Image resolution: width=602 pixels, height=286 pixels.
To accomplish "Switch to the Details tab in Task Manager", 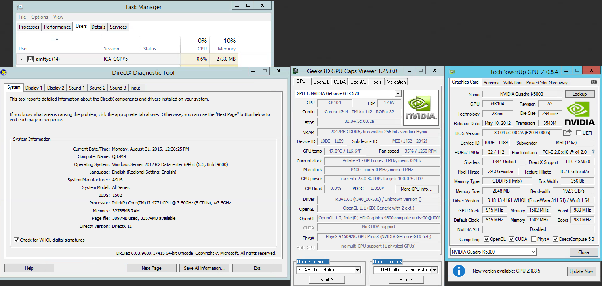I will (x=98, y=27).
